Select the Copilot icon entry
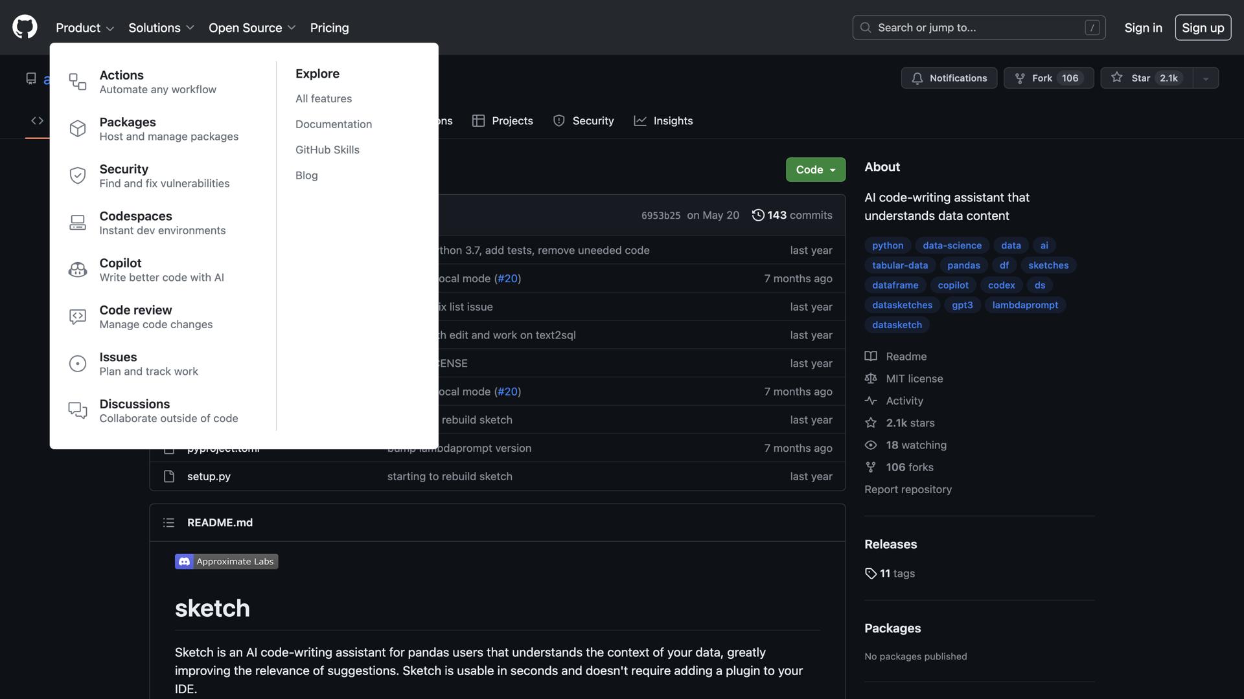The height and width of the screenshot is (699, 1244). [78, 270]
